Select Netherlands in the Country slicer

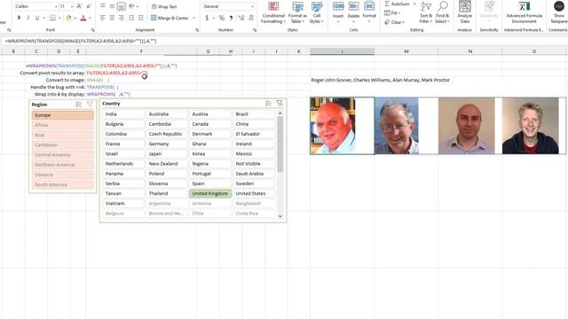(x=123, y=163)
